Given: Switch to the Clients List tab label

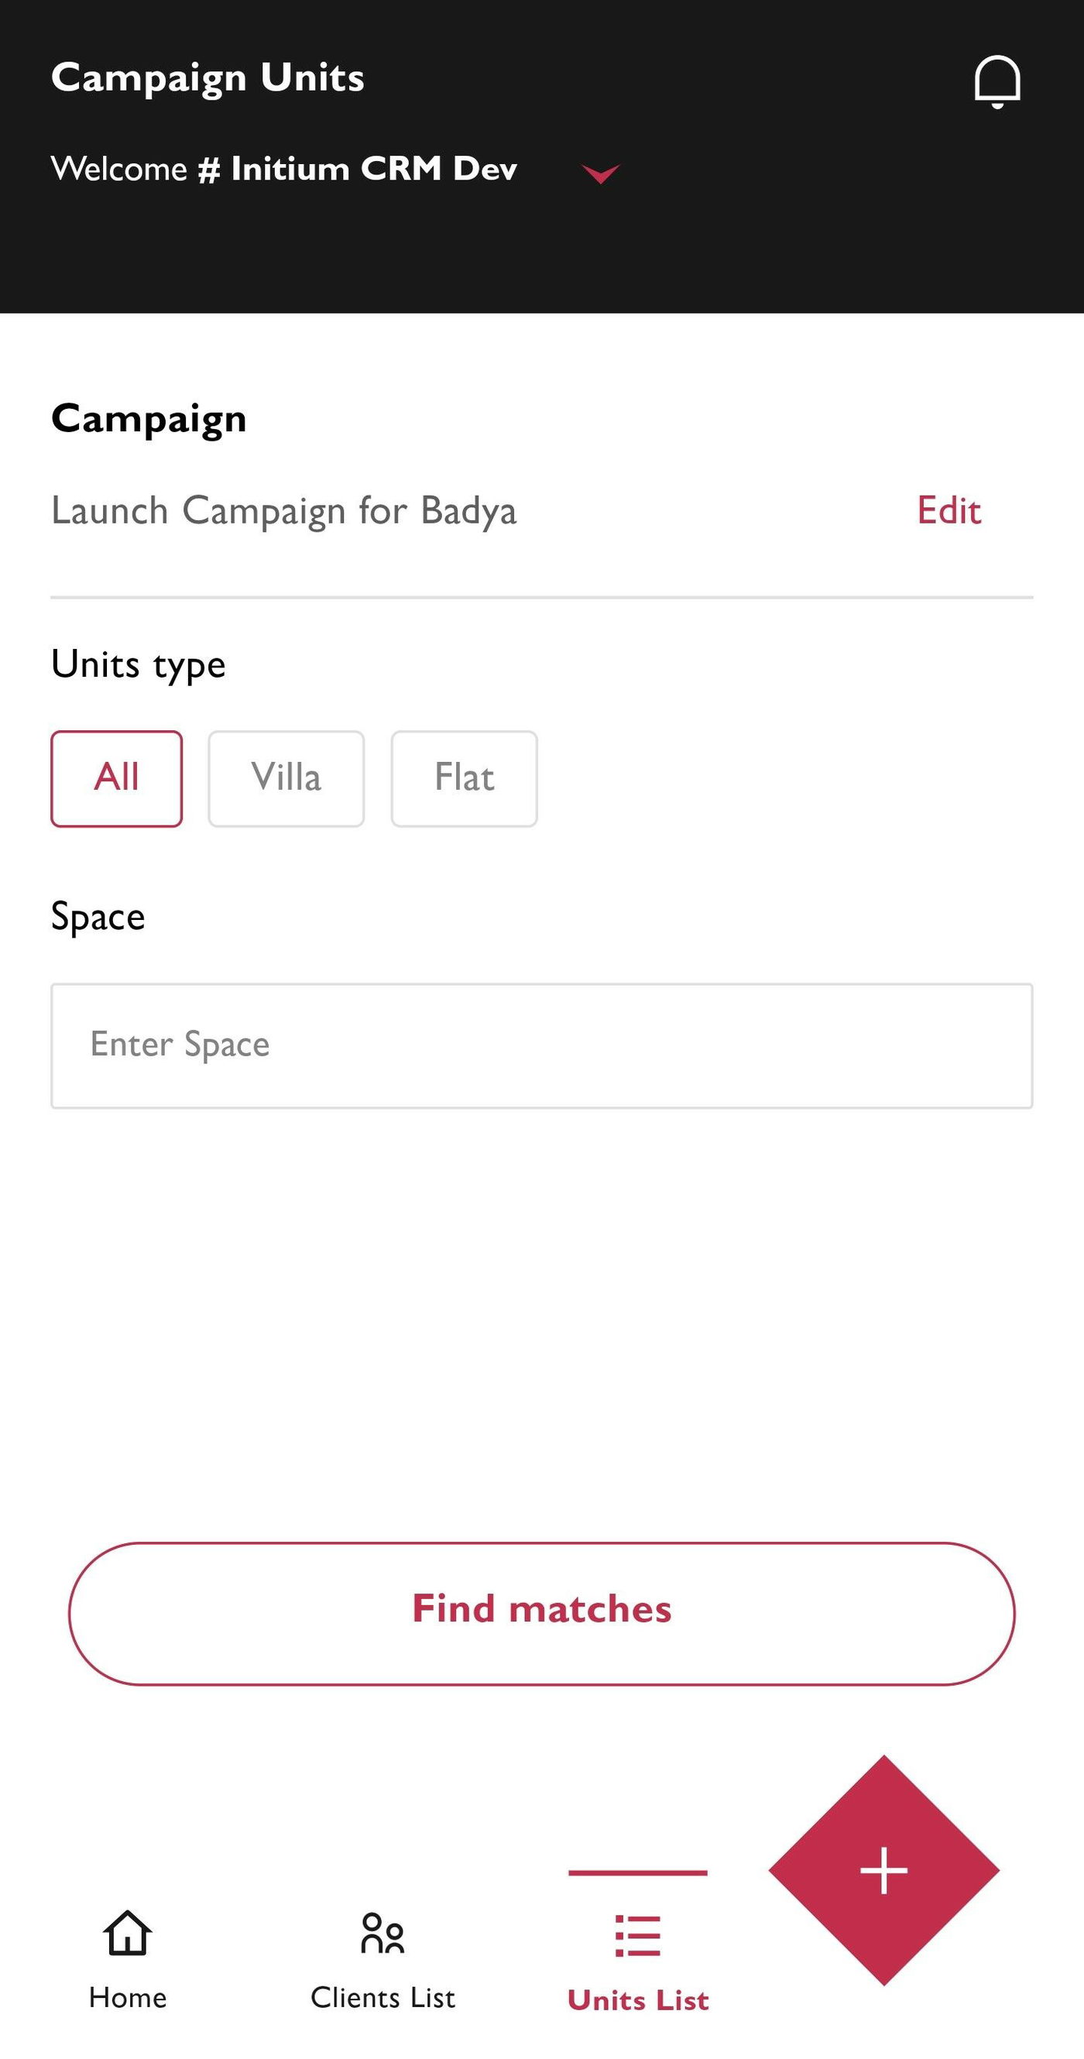Looking at the screenshot, I should click(x=383, y=1998).
